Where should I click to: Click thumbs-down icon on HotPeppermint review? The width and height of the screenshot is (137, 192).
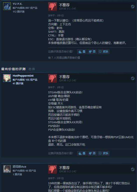coord(52,79)
